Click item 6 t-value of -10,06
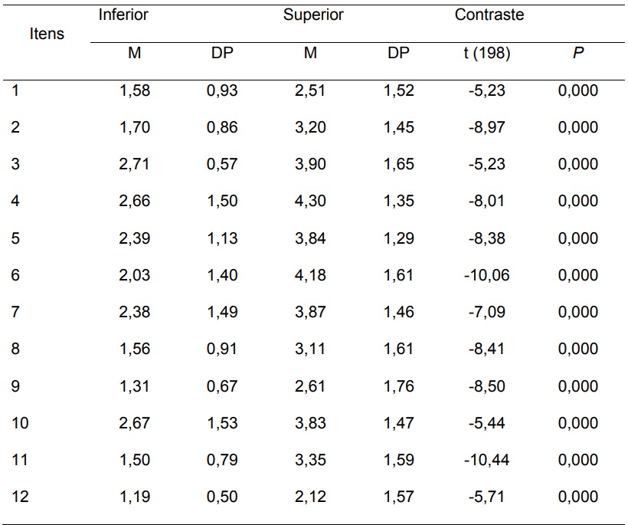628x525 pixels. (486, 275)
